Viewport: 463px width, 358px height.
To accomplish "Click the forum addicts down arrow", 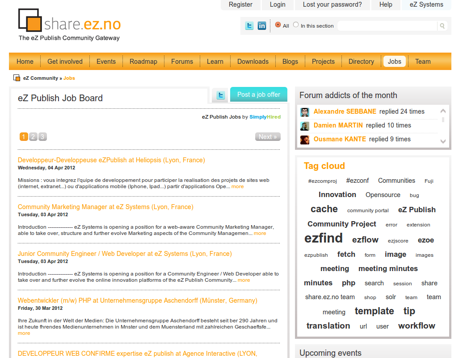I will (443, 141).
